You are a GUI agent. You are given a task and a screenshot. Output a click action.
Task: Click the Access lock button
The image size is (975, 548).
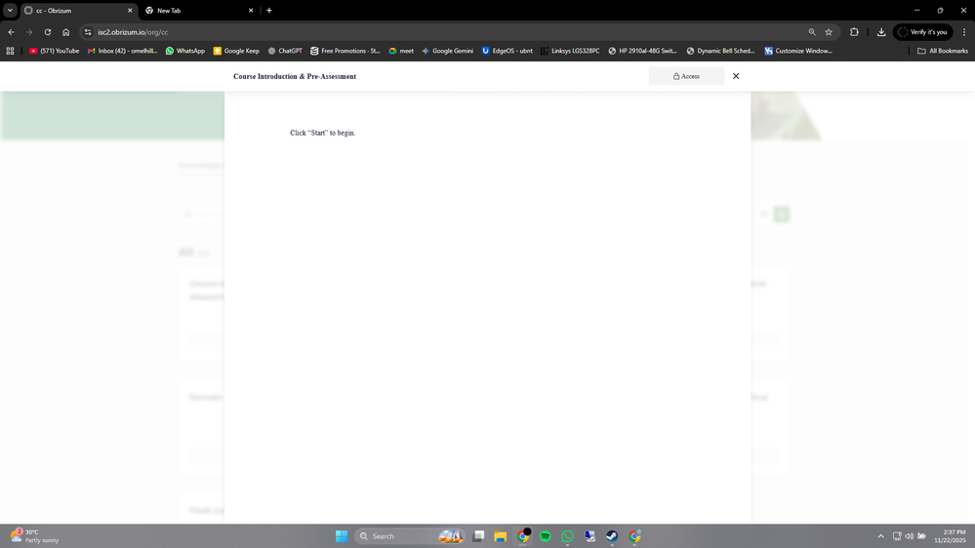[686, 76]
